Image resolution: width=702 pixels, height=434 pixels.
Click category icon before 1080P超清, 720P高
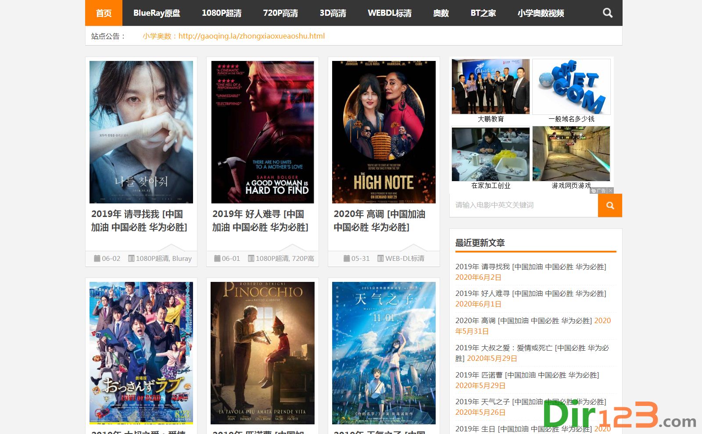(251, 259)
